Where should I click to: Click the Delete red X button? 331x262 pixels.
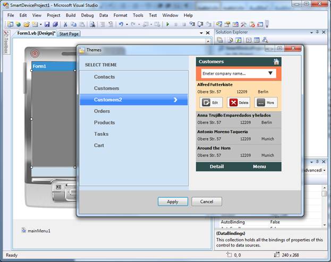pyautogui.click(x=238, y=102)
